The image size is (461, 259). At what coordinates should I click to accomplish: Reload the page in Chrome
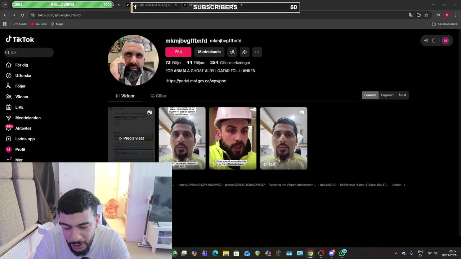[x=22, y=15]
